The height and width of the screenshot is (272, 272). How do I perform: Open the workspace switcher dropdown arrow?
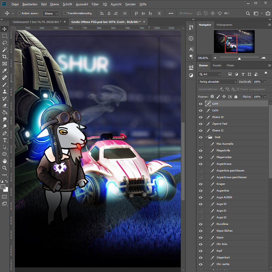tap(261, 13)
